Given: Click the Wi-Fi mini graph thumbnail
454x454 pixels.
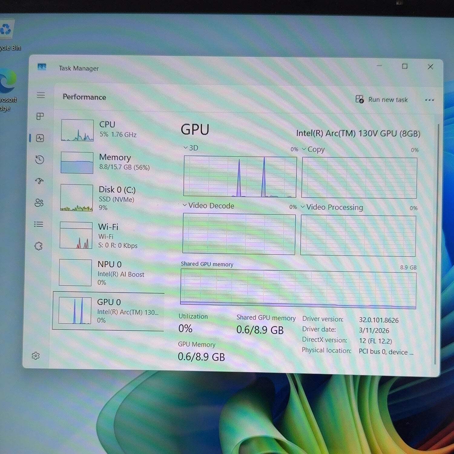Looking at the screenshot, I should [76, 235].
